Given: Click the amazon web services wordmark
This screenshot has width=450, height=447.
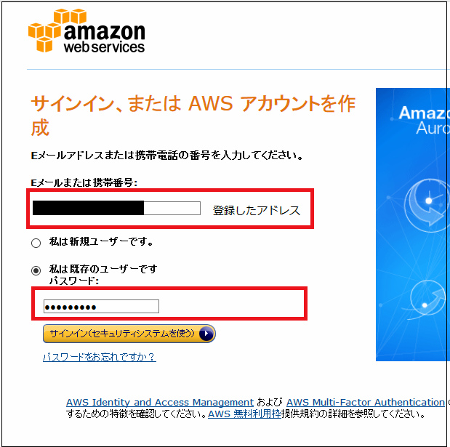Looking at the screenshot, I should pos(105,39).
